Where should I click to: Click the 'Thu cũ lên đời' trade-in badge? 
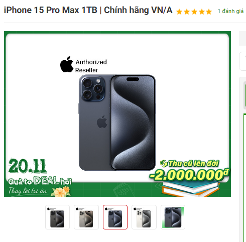coord(189,164)
